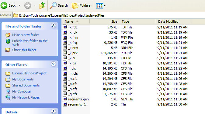Open the Back history dropdown arrow

[x=19, y=5]
